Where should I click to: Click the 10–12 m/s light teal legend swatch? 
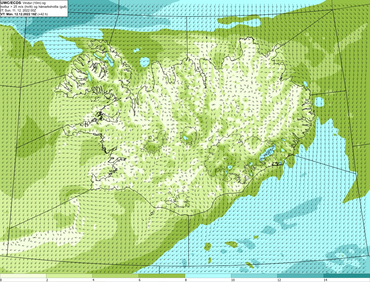(x=254, y=276)
